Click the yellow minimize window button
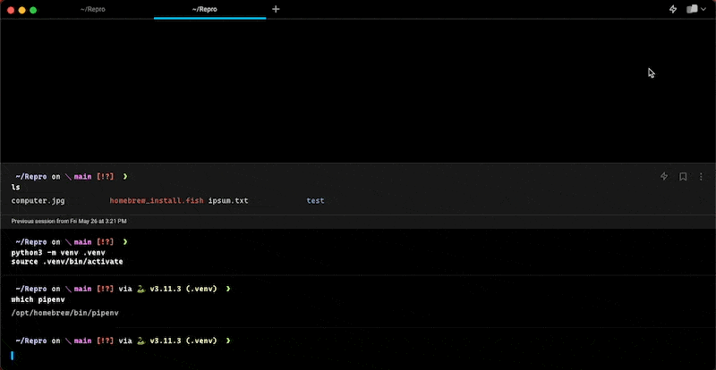 (x=21, y=10)
